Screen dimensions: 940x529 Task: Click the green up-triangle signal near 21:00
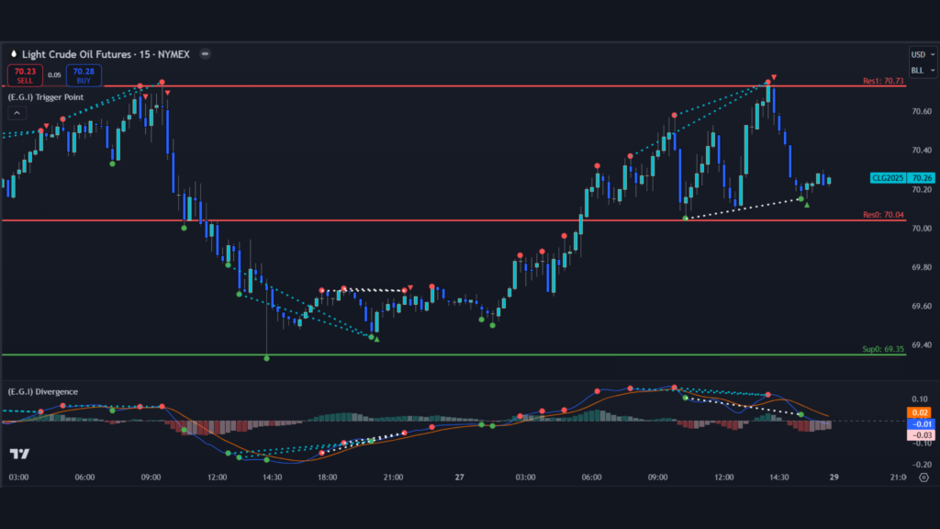(x=376, y=341)
